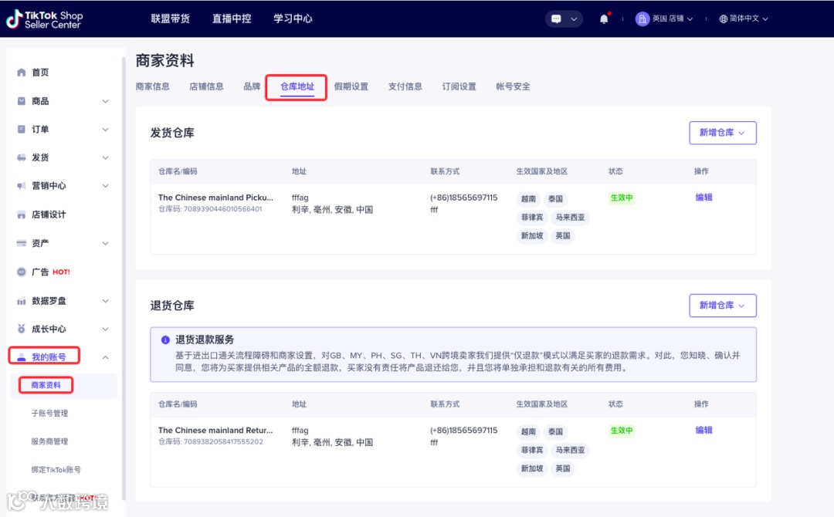The image size is (834, 517).
Task: Click the globe language icon
Action: [x=723, y=19]
